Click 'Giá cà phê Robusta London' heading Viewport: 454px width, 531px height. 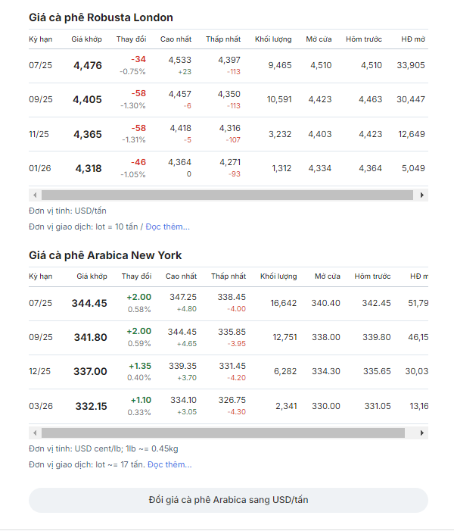point(101,17)
